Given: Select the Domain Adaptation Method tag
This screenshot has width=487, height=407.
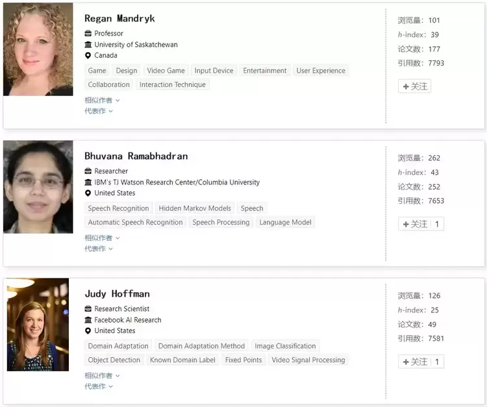Looking at the screenshot, I should [201, 346].
